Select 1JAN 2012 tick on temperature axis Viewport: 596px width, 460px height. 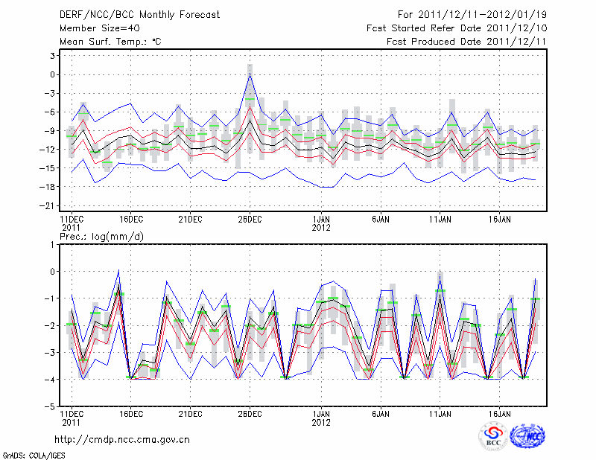click(321, 220)
